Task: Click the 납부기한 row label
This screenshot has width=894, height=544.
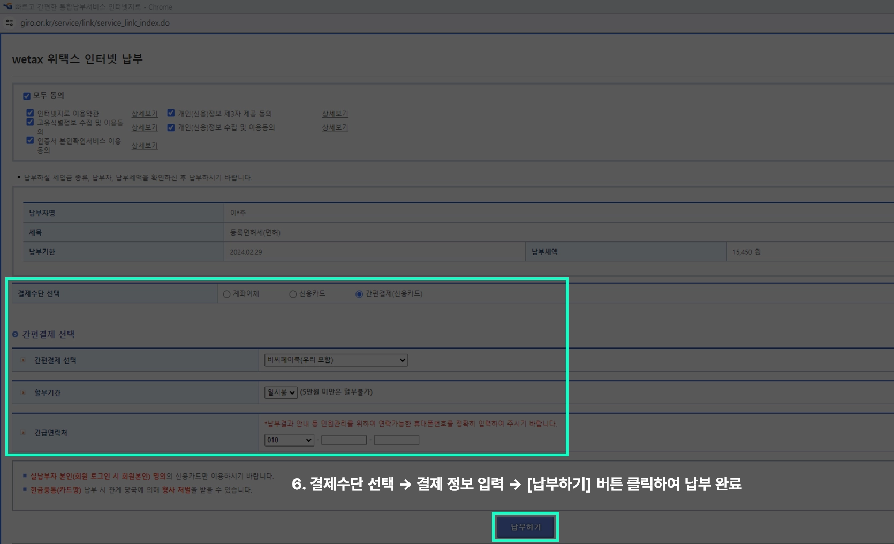Action: click(x=42, y=252)
